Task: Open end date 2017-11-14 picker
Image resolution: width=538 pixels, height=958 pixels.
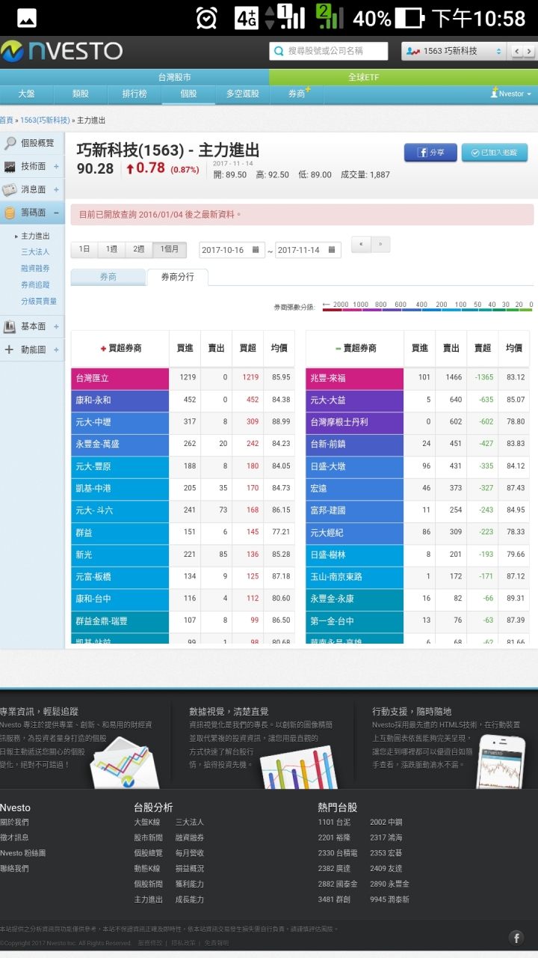Action: [x=308, y=250]
